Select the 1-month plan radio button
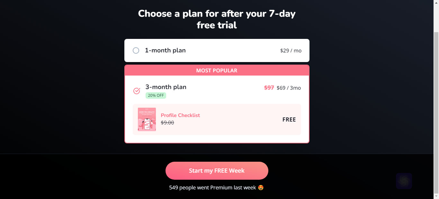439x199 pixels. coord(136,50)
